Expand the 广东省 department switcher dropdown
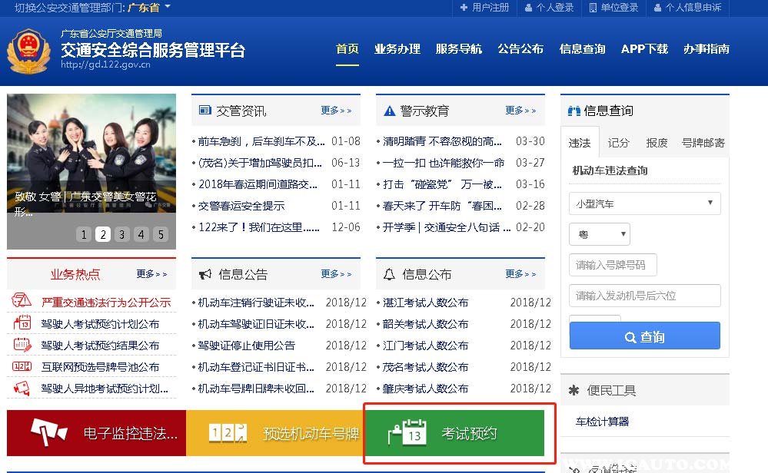Screen dimensions: 768x473 click(146, 8)
